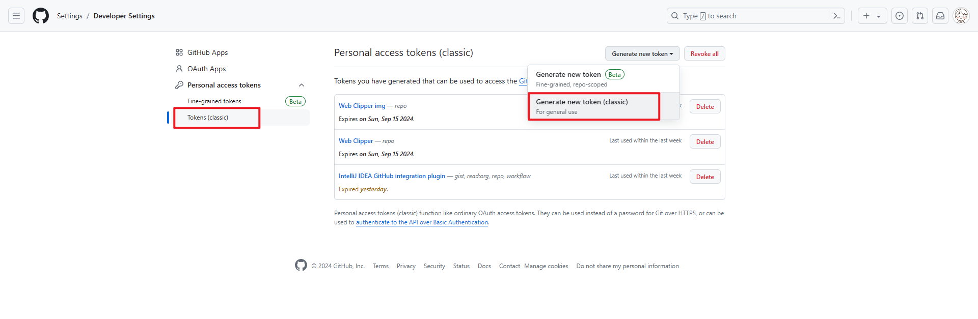Choose Generate new token fine-grained option
This screenshot has height=319, width=978.
(x=604, y=79)
